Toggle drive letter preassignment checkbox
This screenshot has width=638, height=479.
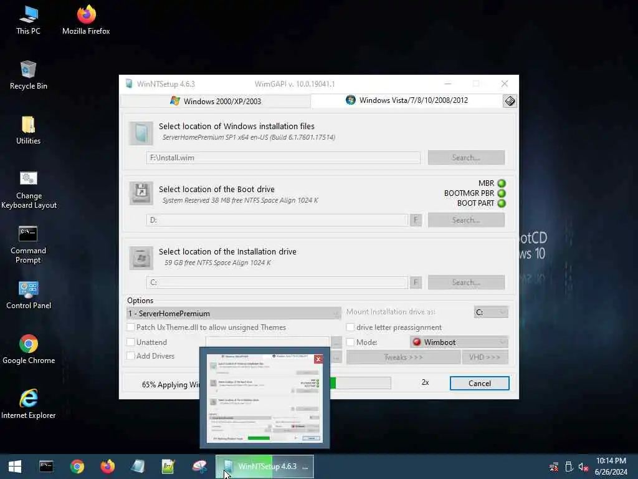[x=350, y=327]
